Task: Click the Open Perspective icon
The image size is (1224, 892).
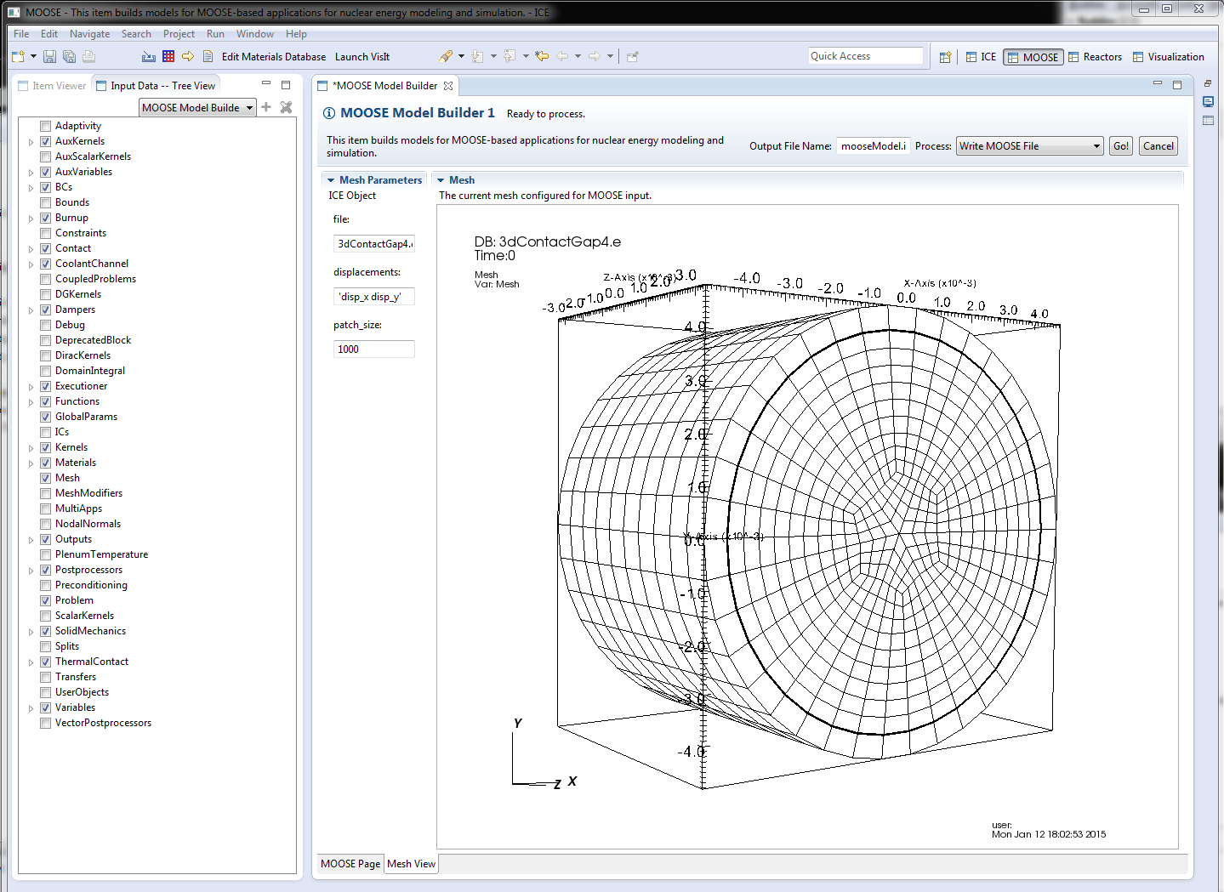Action: [x=945, y=57]
